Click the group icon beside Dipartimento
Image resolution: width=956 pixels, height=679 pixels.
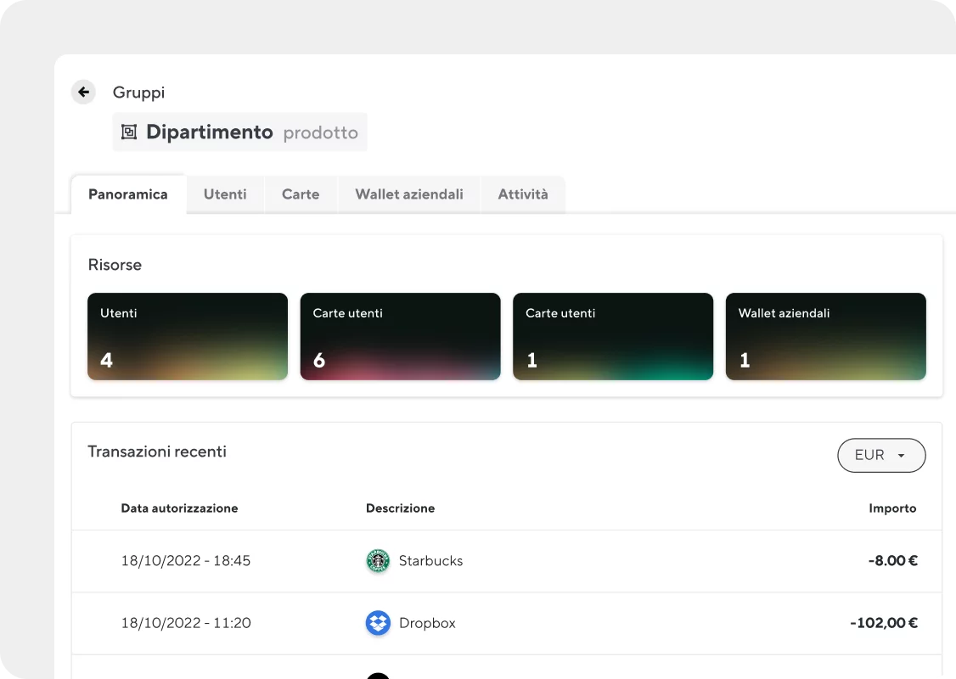[x=129, y=132]
